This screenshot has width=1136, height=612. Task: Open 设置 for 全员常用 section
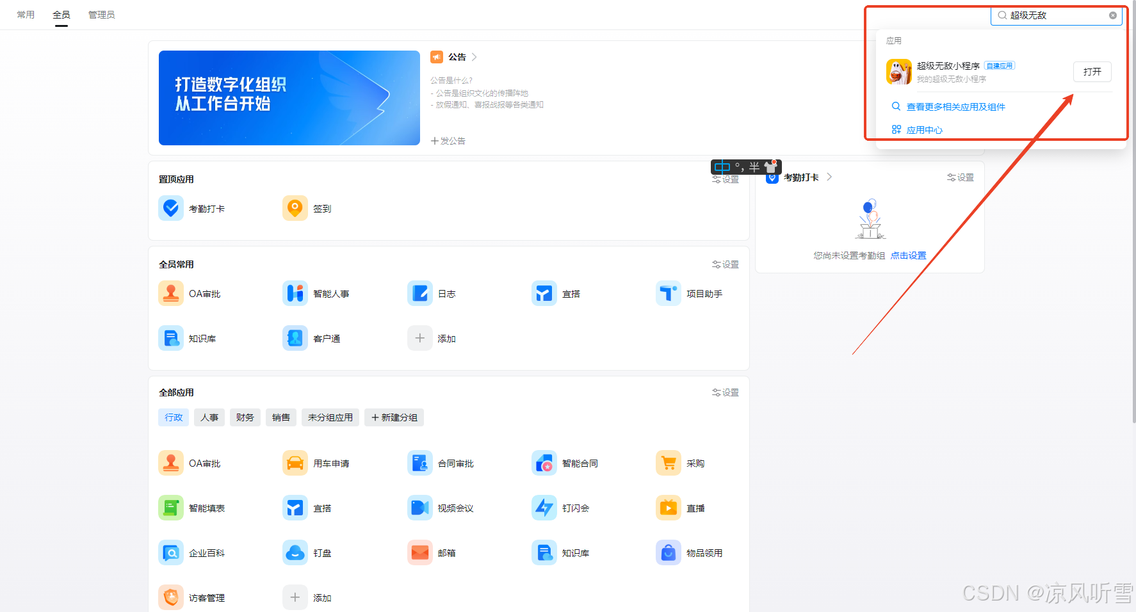[x=726, y=264]
